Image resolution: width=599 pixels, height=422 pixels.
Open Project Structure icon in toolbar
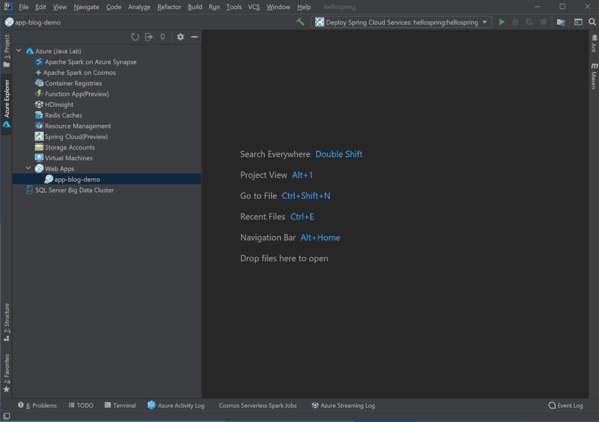[x=561, y=22]
